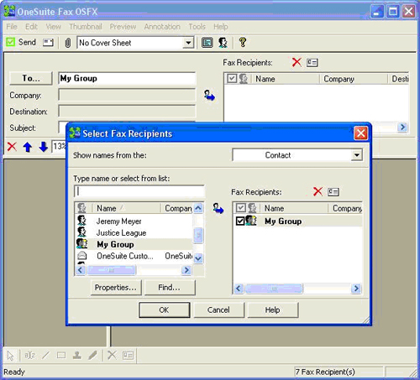Select the line annotation tool

pos(45,356)
